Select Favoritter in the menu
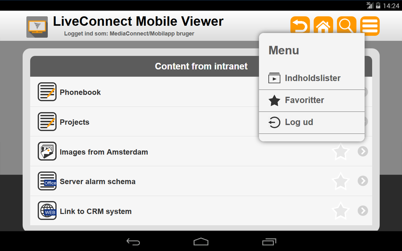Image resolution: width=402 pixels, height=251 pixels. coord(312,100)
